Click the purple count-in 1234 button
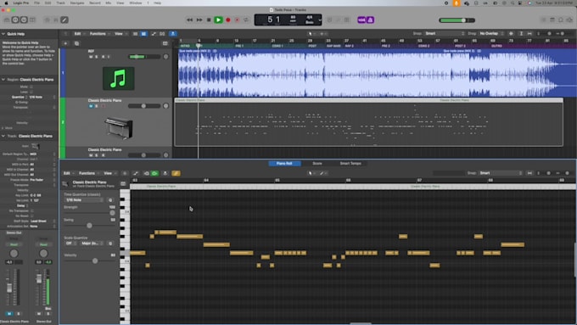The width and height of the screenshot is (577, 325). tap(361, 20)
